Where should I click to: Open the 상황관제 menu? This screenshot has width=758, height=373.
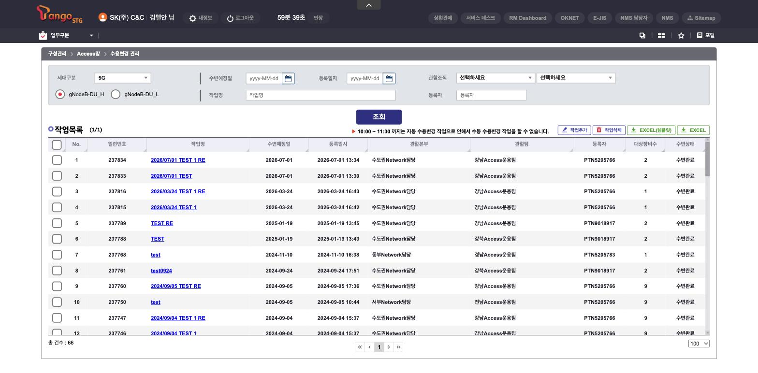tap(443, 18)
